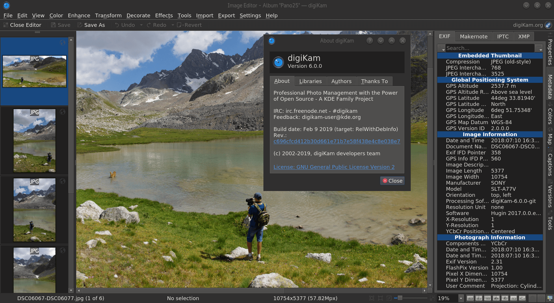Click the thumbbar scroll-up arrow

pos(71,40)
